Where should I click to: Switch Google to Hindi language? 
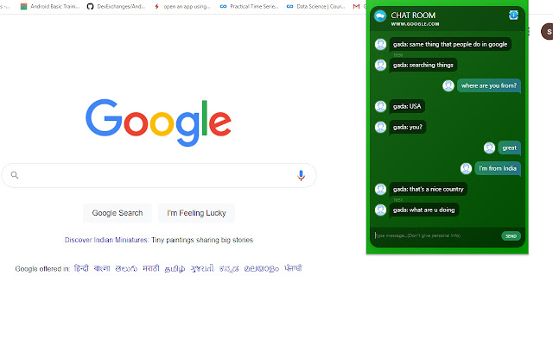(81, 268)
